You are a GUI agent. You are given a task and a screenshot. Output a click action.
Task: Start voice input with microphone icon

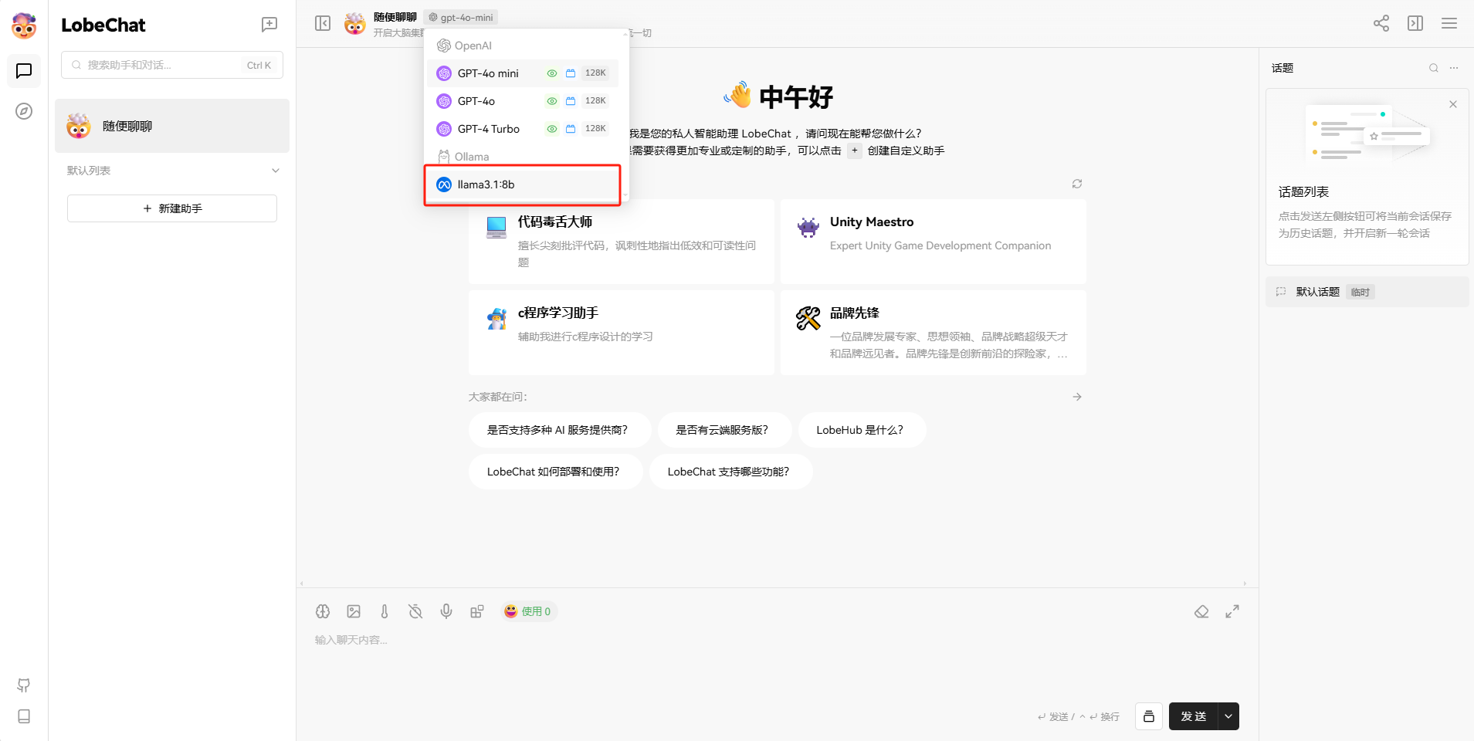point(446,611)
